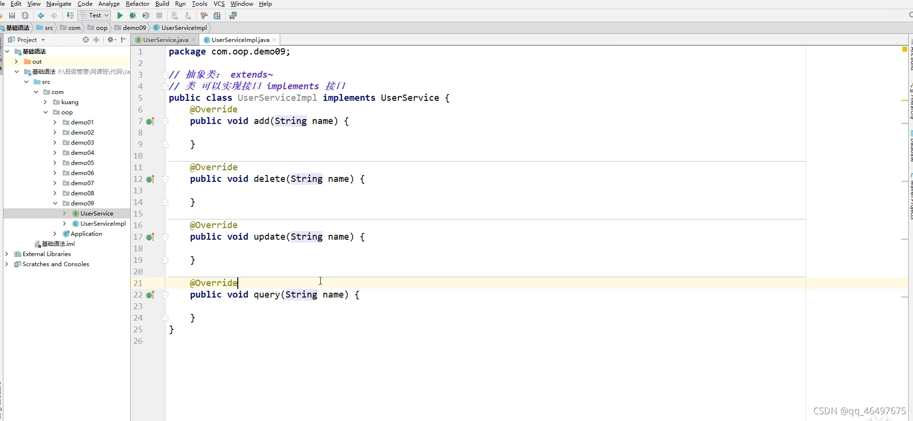Place cursor on line 25 closing brace
This screenshot has height=421, width=913.
171,329
